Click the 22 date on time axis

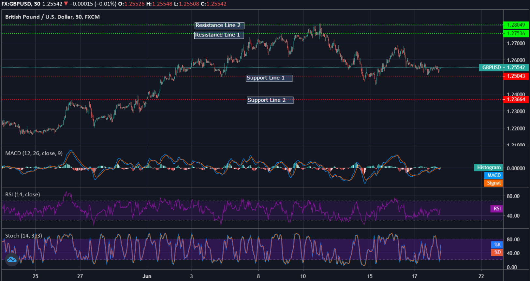click(481, 276)
